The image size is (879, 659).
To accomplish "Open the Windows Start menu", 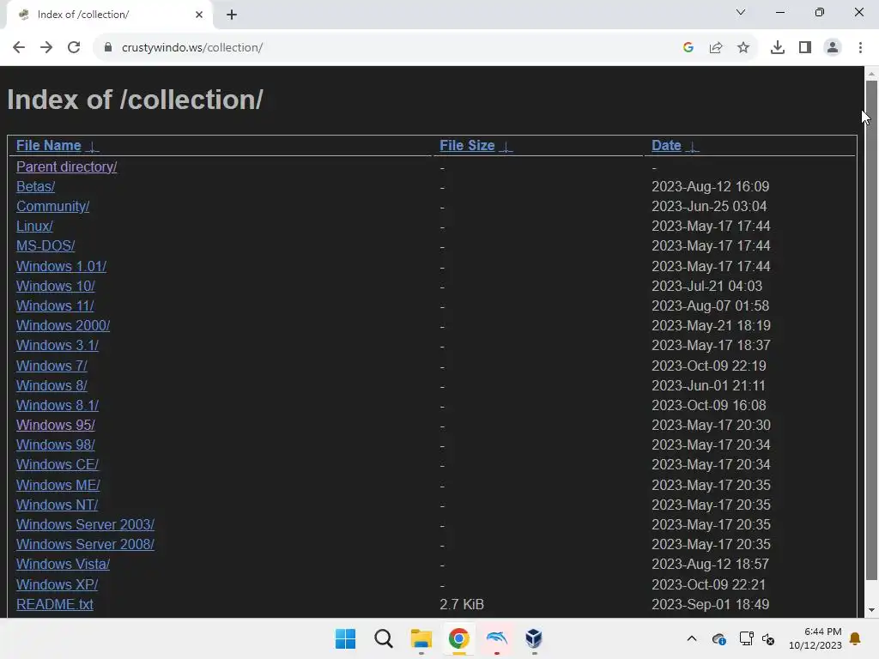I will point(345,638).
